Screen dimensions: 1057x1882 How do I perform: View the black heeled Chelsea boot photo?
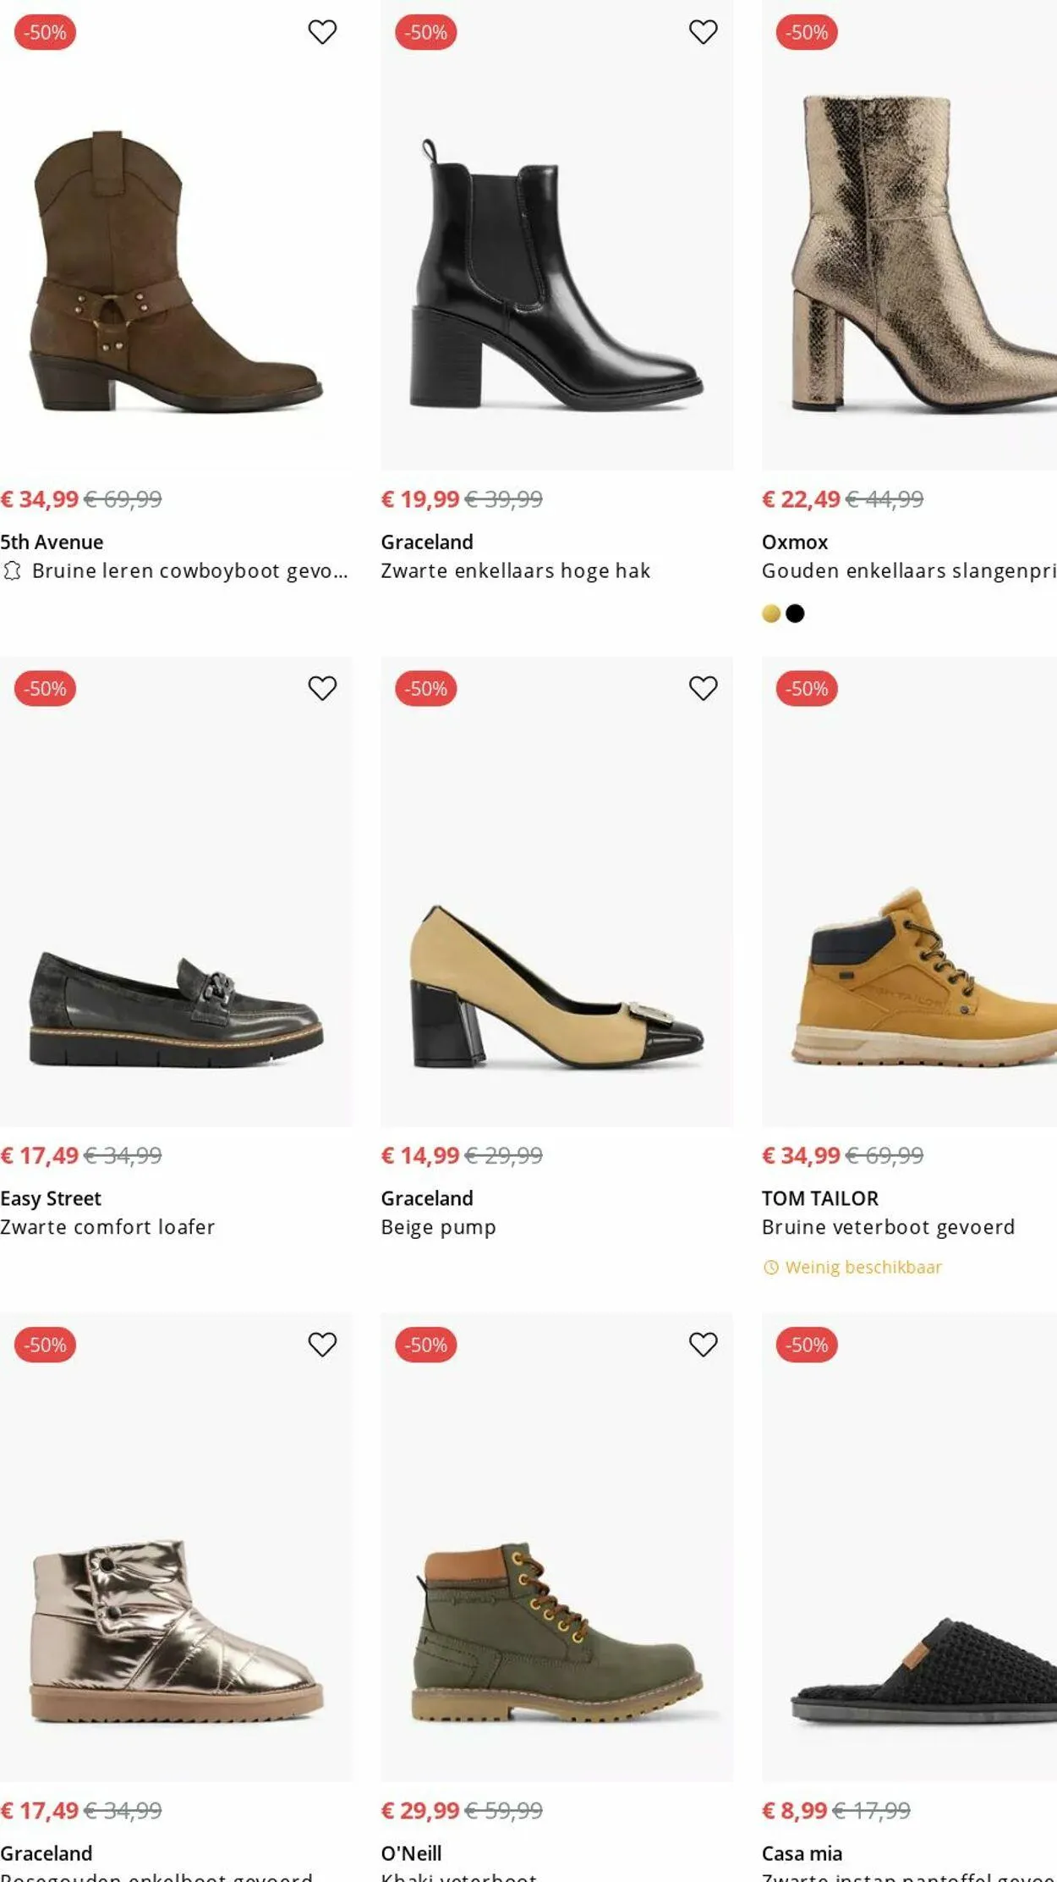pyautogui.click(x=556, y=271)
